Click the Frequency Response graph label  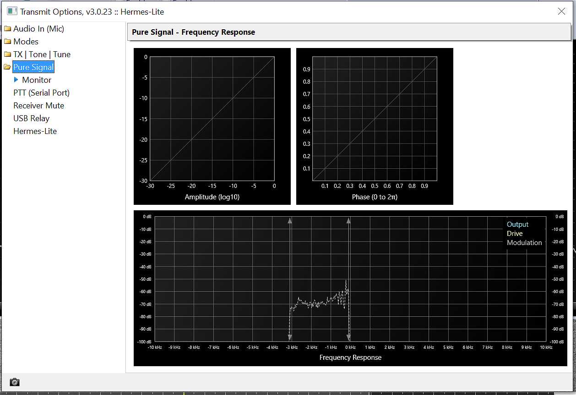coord(350,358)
